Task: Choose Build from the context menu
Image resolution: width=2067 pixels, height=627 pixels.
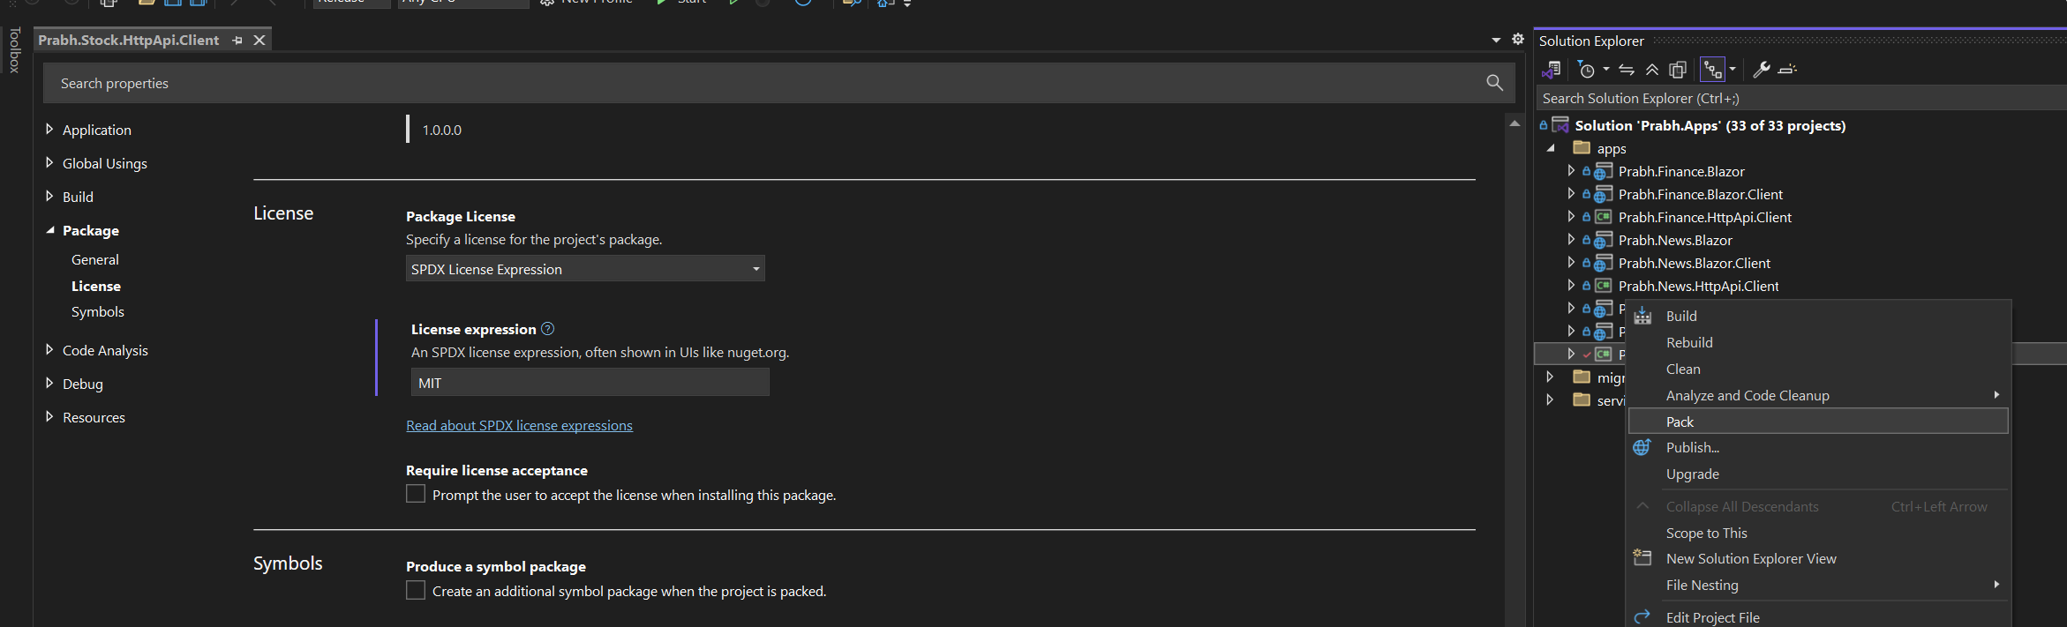Action: 1818,316
